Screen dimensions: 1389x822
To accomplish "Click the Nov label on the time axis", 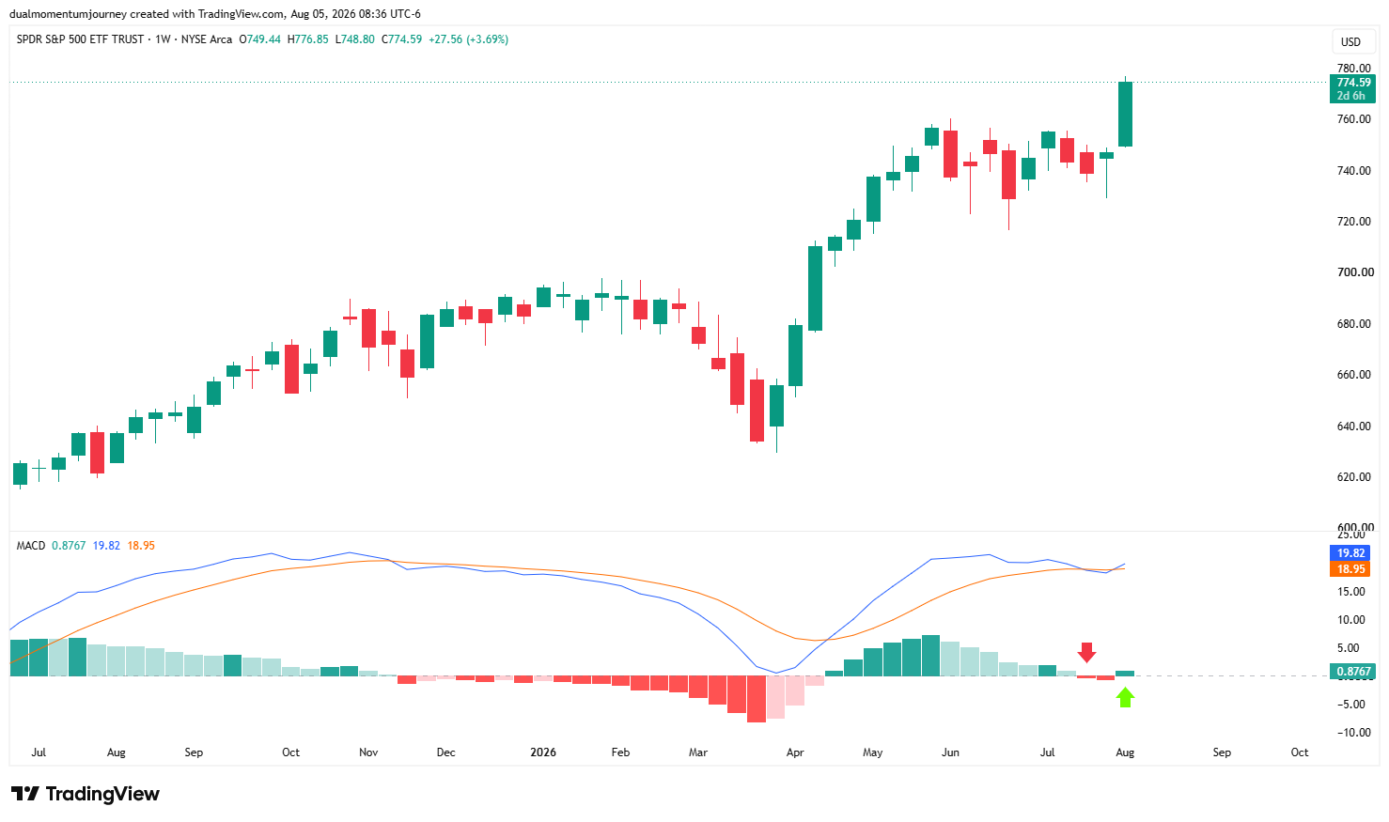I will coord(368,752).
